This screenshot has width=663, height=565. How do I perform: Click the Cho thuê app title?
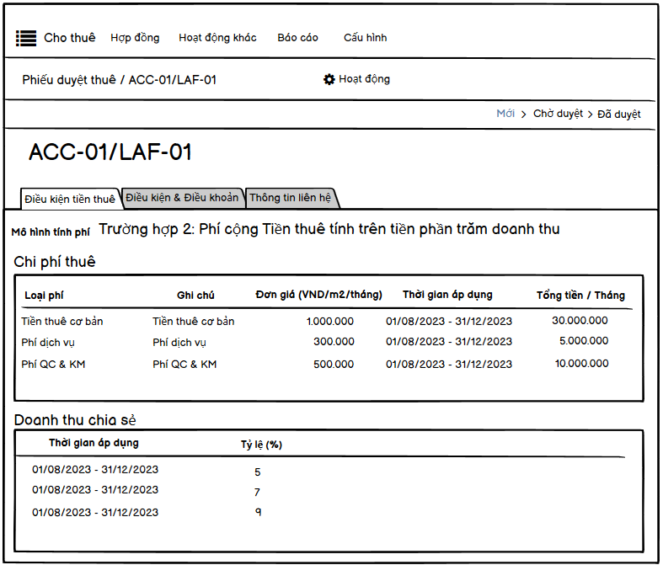pos(70,38)
